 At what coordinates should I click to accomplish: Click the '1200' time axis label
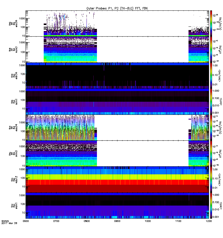click(x=209, y=221)
